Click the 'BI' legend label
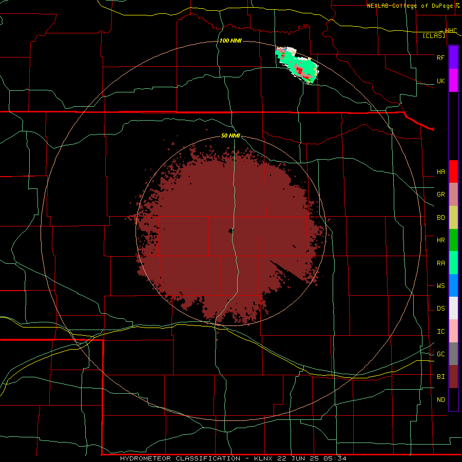462x462 pixels. point(440,377)
